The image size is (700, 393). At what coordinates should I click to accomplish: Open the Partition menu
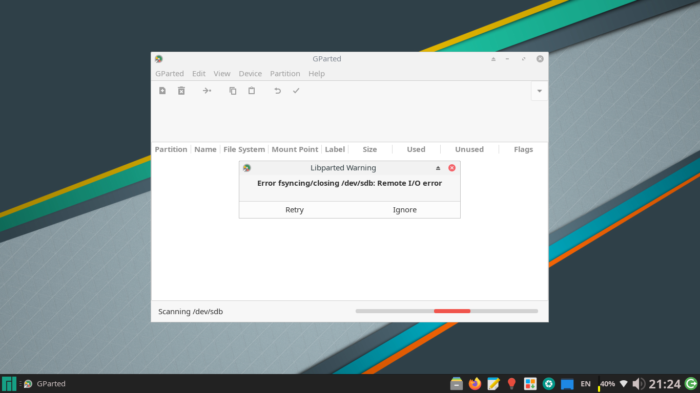pyautogui.click(x=285, y=74)
